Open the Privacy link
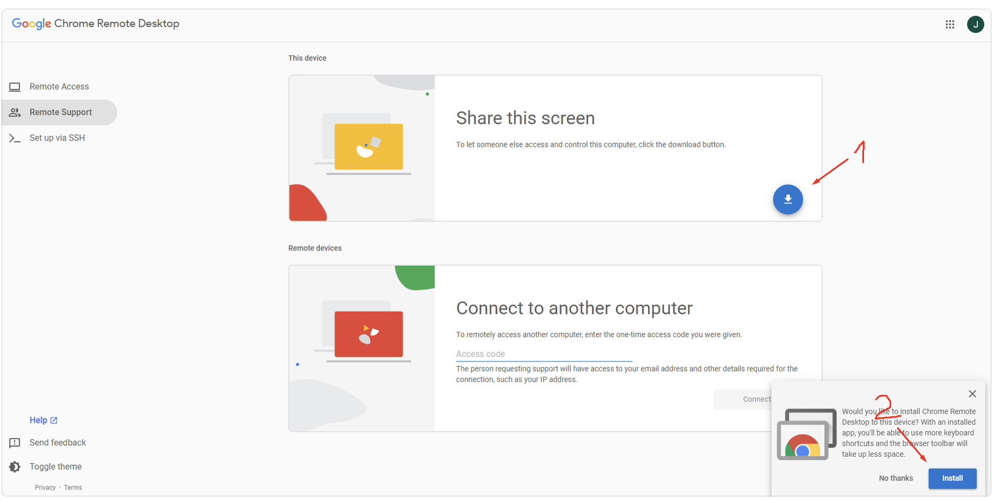The image size is (993, 500). point(45,488)
